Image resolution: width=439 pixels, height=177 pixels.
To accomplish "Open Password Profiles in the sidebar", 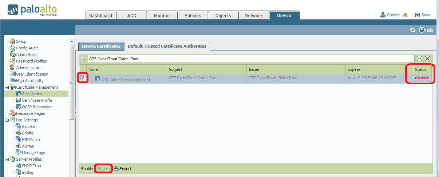I will [31, 61].
